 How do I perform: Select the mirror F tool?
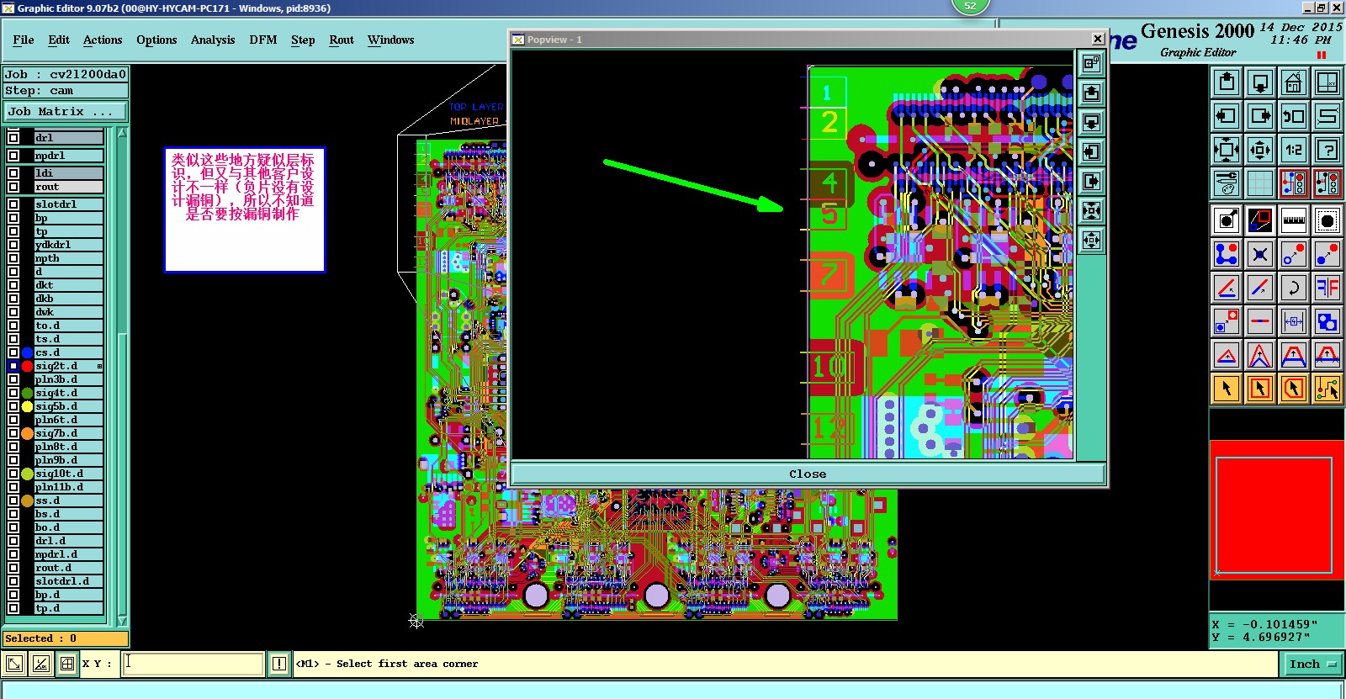coord(1327,288)
